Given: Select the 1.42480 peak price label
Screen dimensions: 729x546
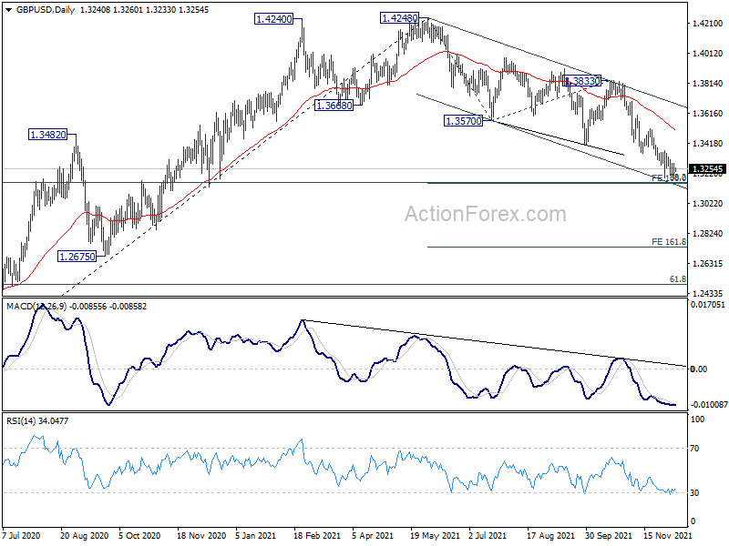Looking at the screenshot, I should 399,18.
